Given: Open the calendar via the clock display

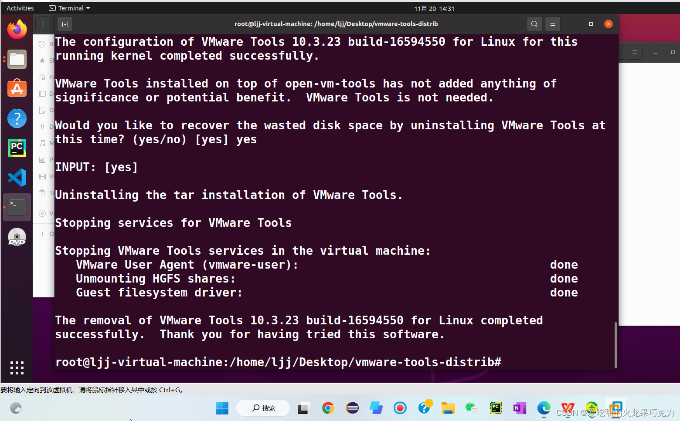Looking at the screenshot, I should pyautogui.click(x=435, y=7).
